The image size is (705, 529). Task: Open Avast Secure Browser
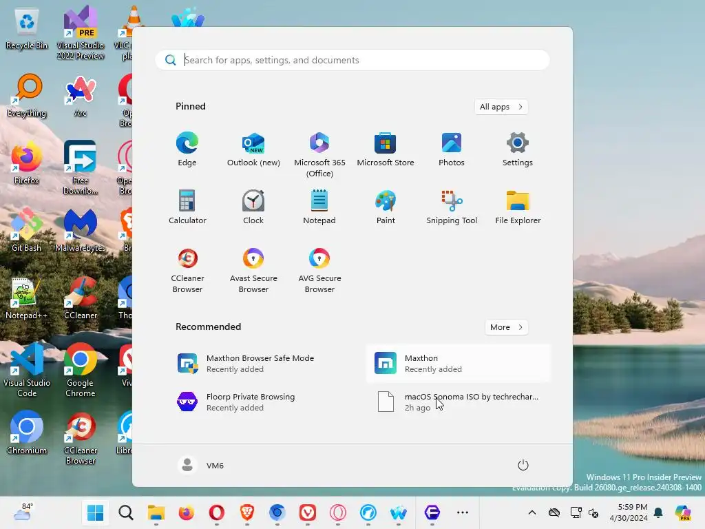(x=253, y=270)
